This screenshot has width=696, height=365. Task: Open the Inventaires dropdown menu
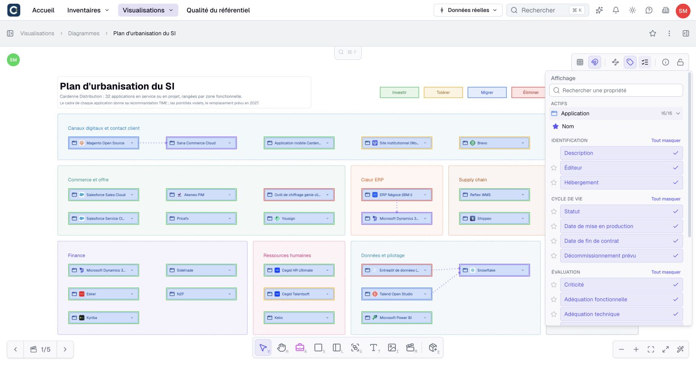click(88, 10)
